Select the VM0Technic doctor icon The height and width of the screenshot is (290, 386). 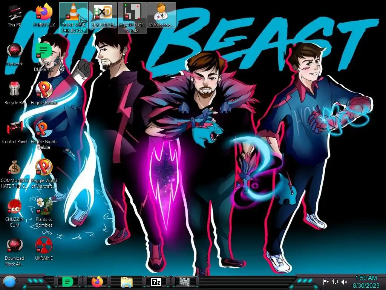pyautogui.click(x=161, y=15)
